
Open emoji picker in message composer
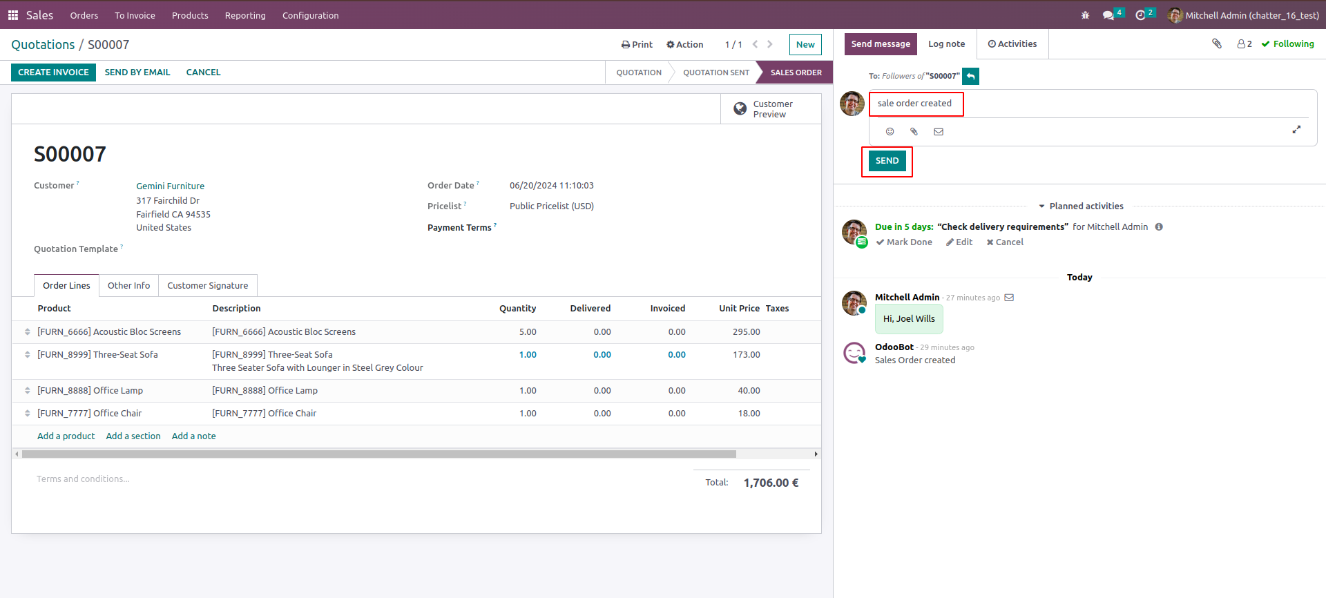point(890,131)
